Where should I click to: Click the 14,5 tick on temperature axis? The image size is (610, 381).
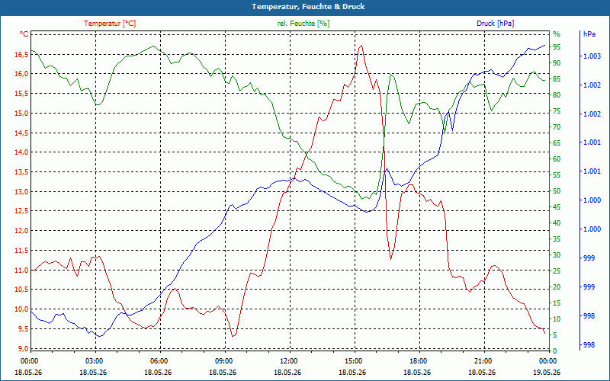click(x=21, y=133)
